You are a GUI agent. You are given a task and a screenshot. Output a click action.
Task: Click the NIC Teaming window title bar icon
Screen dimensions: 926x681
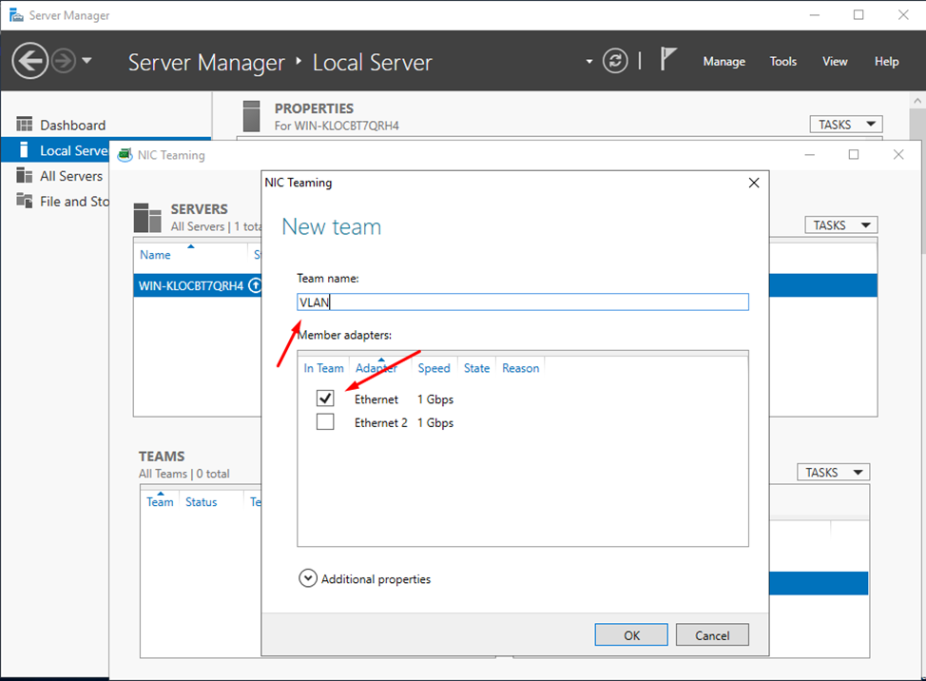coord(125,154)
